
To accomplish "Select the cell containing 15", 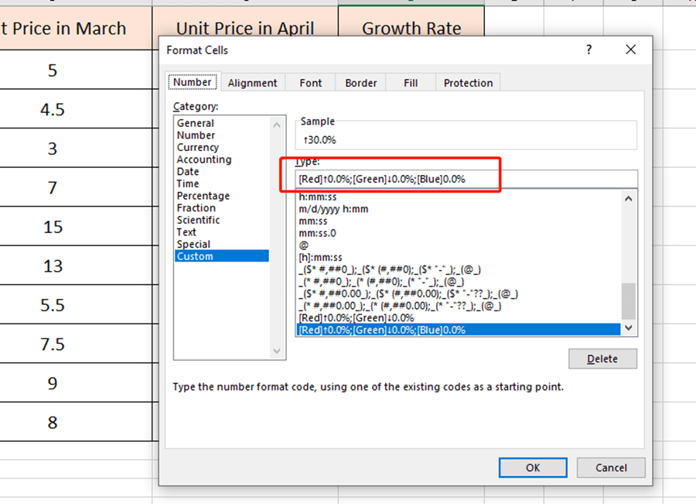I will tap(76, 227).
